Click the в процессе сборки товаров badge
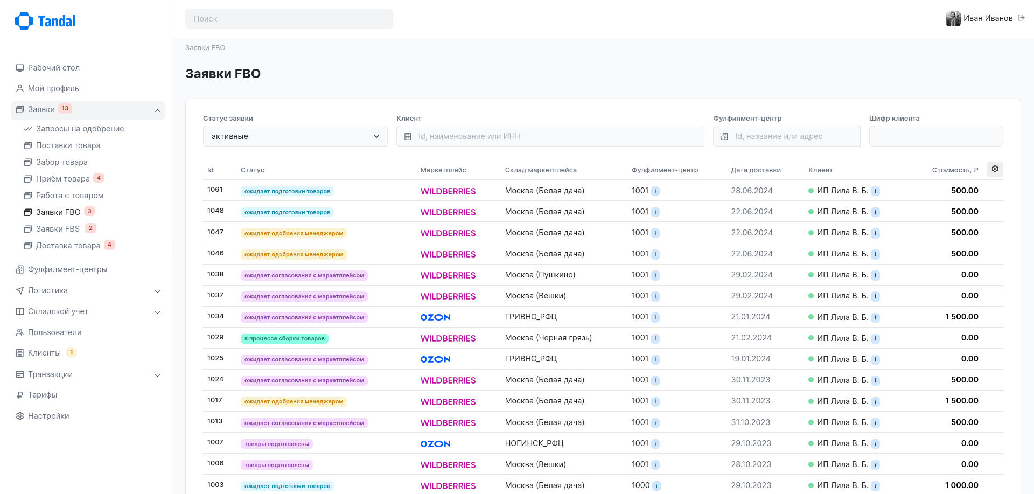The image size is (1034, 494). (x=284, y=339)
